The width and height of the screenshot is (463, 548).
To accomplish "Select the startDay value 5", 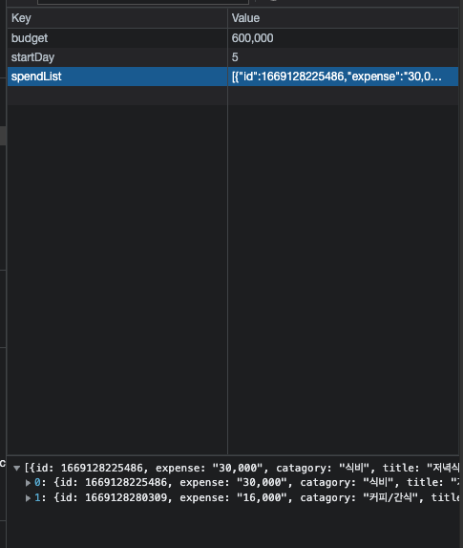I will click(x=344, y=57).
